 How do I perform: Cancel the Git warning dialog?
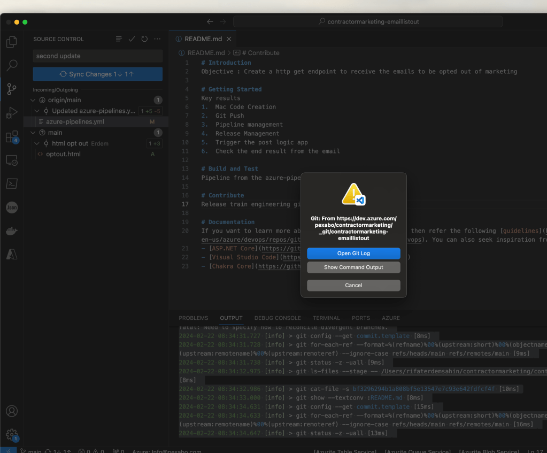pyautogui.click(x=353, y=286)
